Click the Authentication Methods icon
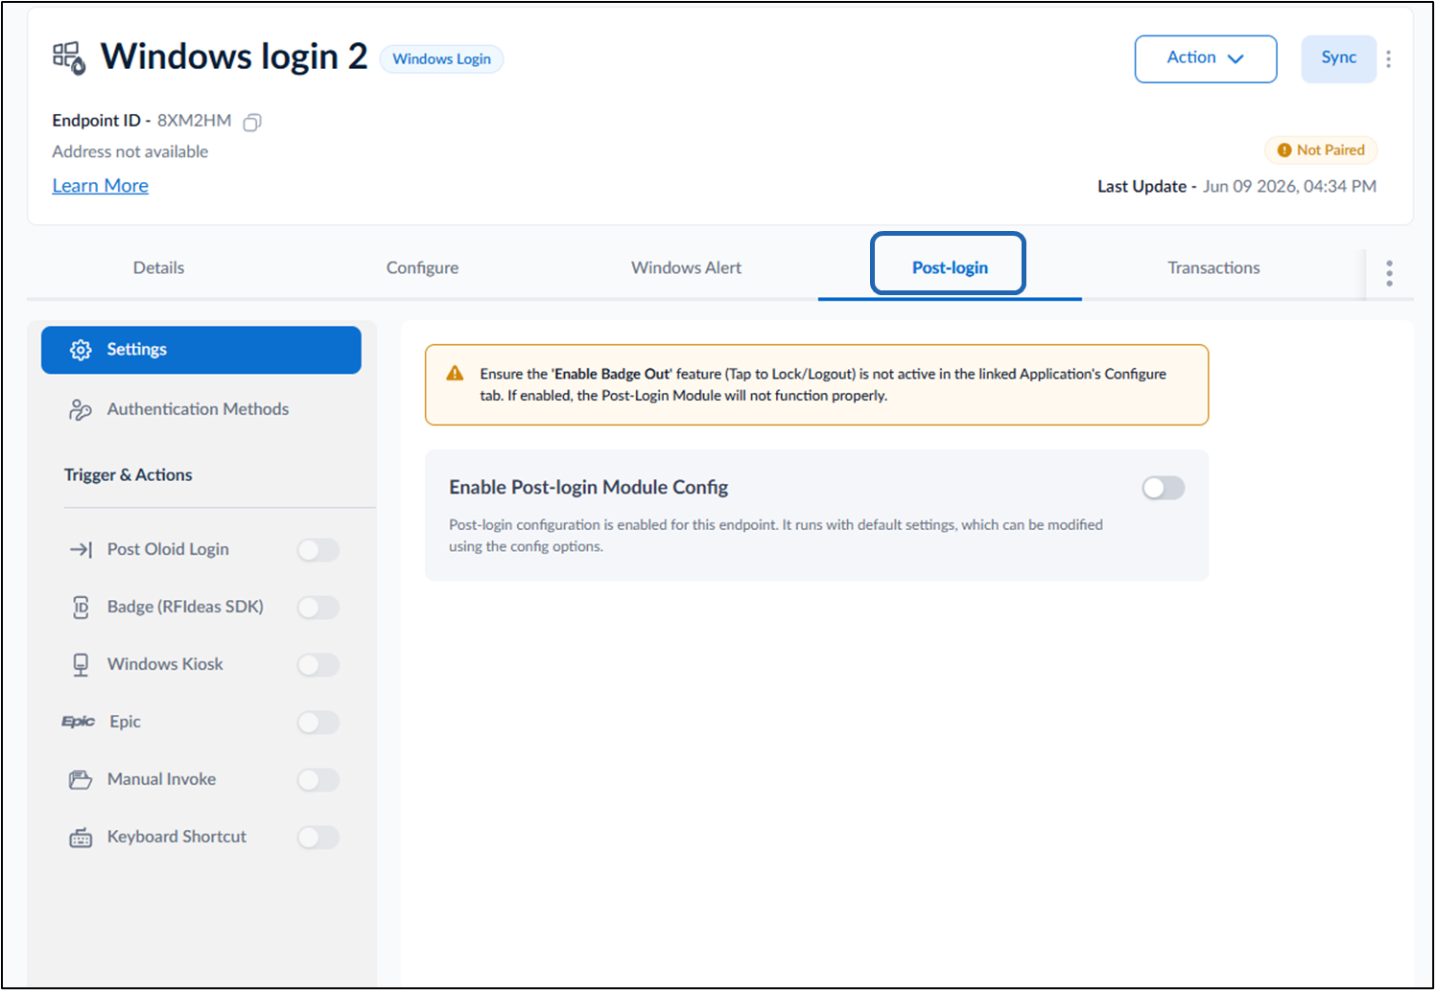The image size is (1435, 990). tap(81, 409)
